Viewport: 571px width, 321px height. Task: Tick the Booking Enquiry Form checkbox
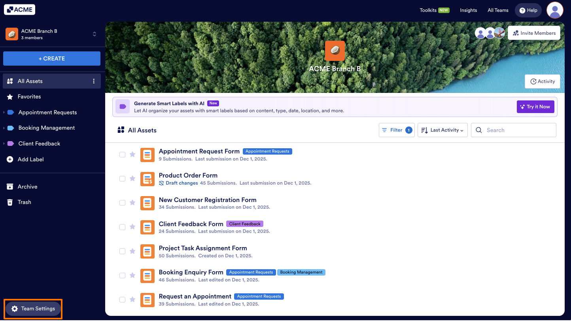123,276
